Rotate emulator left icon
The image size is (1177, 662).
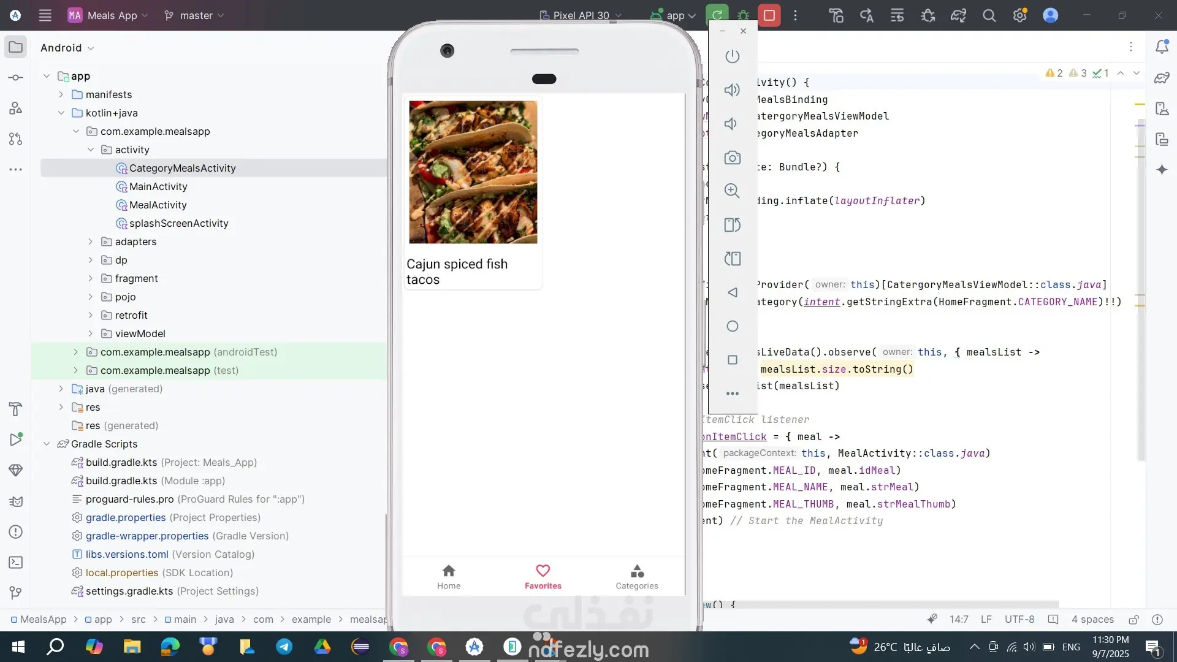click(732, 225)
